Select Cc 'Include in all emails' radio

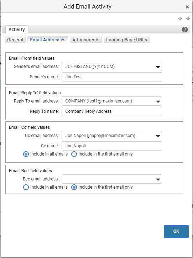pyautogui.click(x=26, y=154)
